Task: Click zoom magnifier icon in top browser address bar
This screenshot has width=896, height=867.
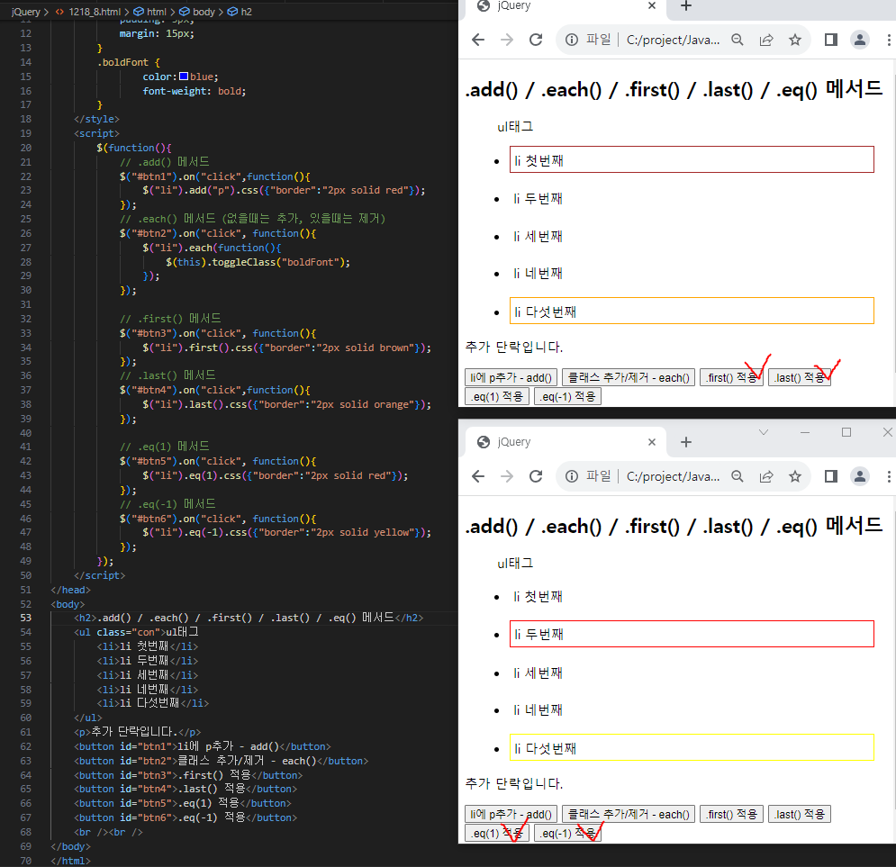Action: [x=738, y=40]
